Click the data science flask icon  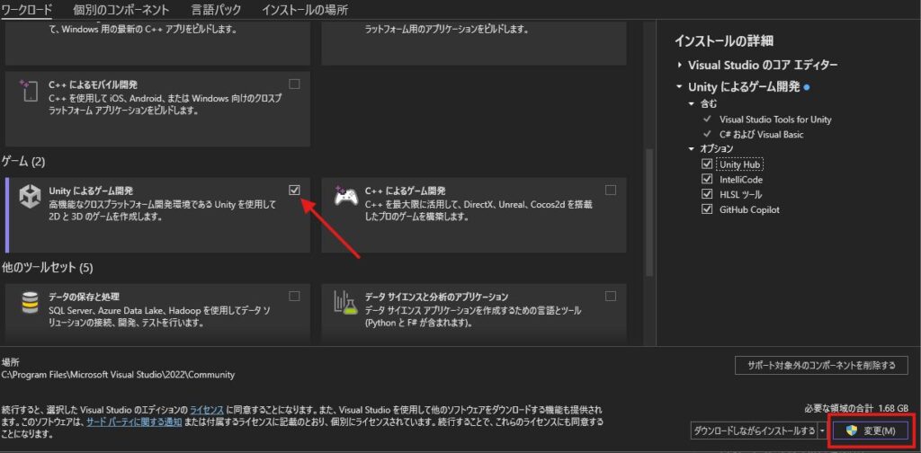coord(345,303)
